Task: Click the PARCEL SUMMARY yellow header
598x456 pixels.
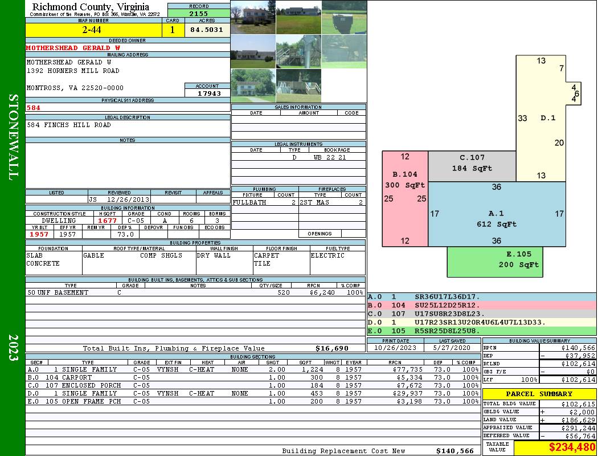Action: point(539,394)
